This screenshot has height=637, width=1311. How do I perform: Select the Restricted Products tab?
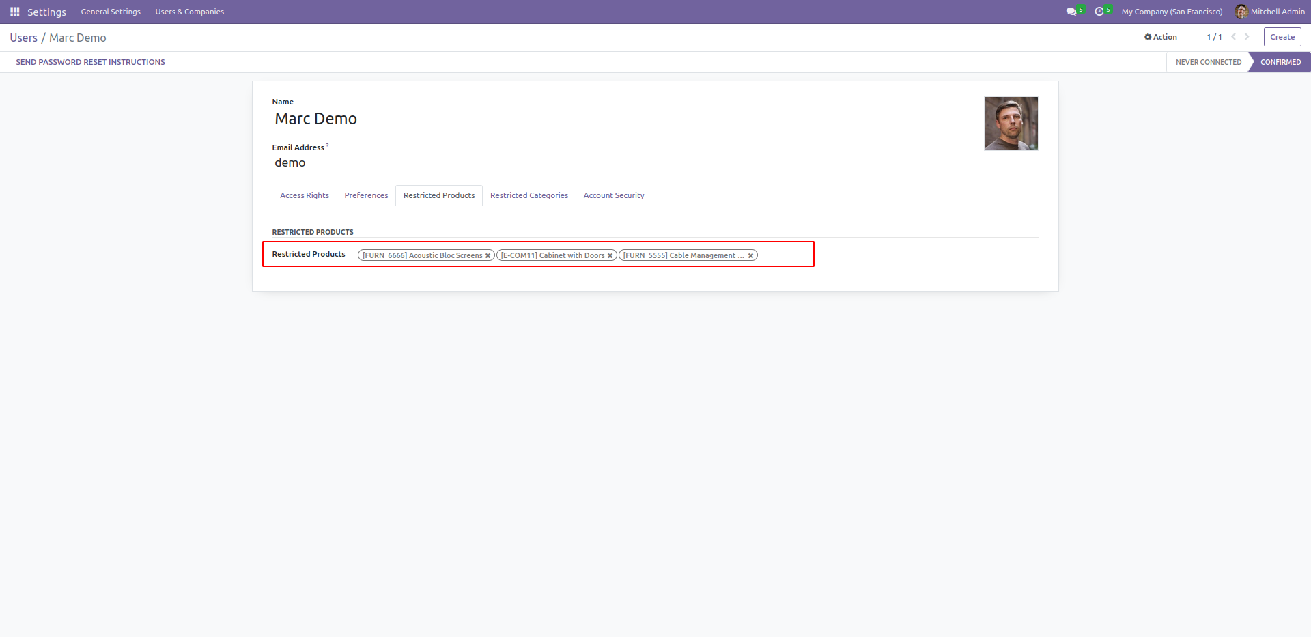[x=439, y=195]
